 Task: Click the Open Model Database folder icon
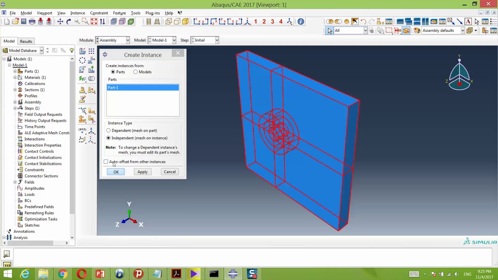pyautogui.click(x=15, y=22)
